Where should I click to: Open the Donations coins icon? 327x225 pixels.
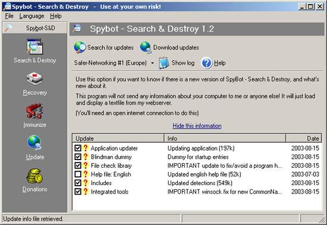(x=34, y=176)
